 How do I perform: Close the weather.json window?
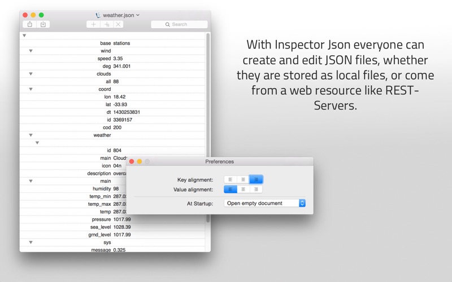coord(25,15)
